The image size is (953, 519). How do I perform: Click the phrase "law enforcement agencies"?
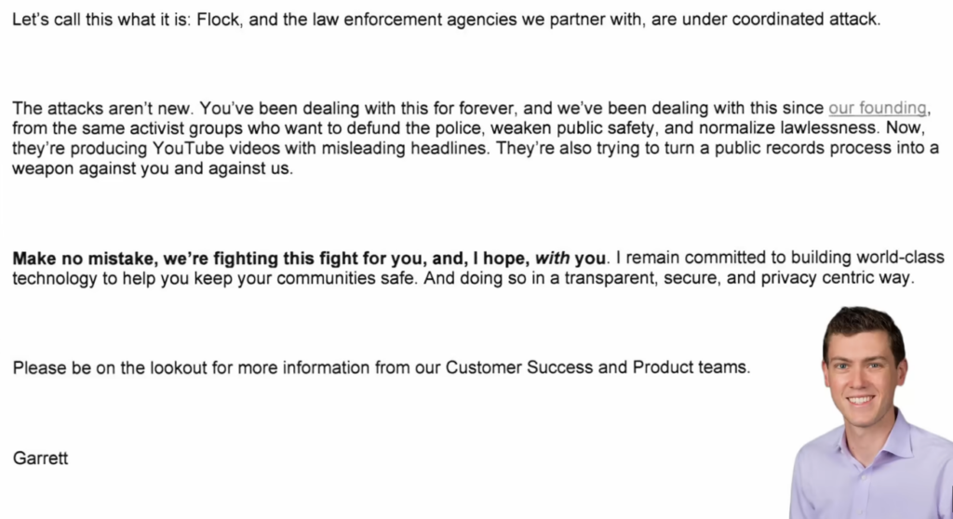coord(409,19)
